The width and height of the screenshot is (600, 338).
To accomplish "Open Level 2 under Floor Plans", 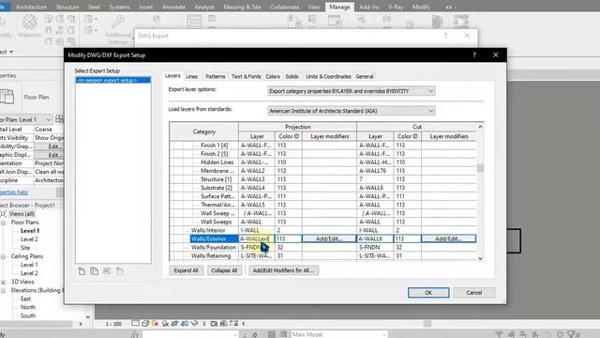I will (x=29, y=239).
